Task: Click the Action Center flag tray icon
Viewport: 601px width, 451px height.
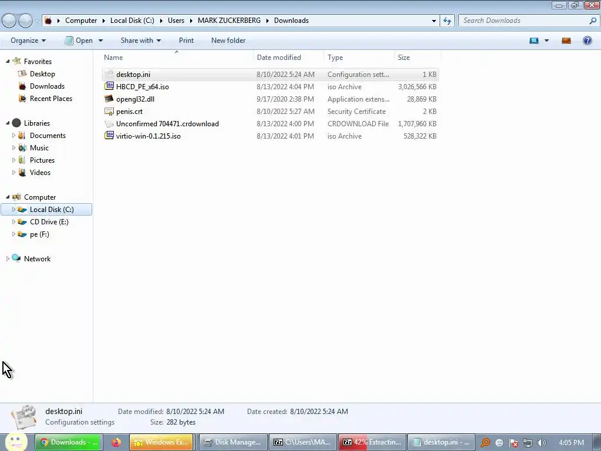Action: (x=513, y=443)
